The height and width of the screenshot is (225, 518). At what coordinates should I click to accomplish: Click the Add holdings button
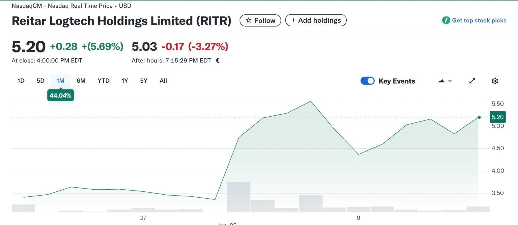pos(316,20)
